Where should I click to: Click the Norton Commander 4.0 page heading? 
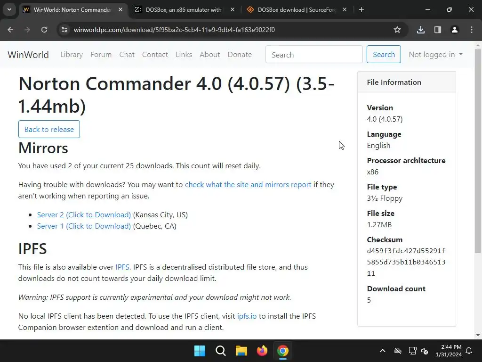click(176, 95)
